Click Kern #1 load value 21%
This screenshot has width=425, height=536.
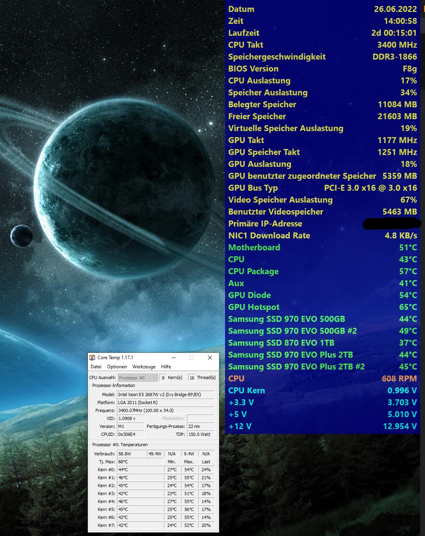(206, 478)
